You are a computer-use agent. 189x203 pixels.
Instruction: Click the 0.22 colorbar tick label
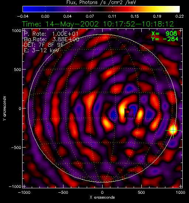tap(179, 16)
